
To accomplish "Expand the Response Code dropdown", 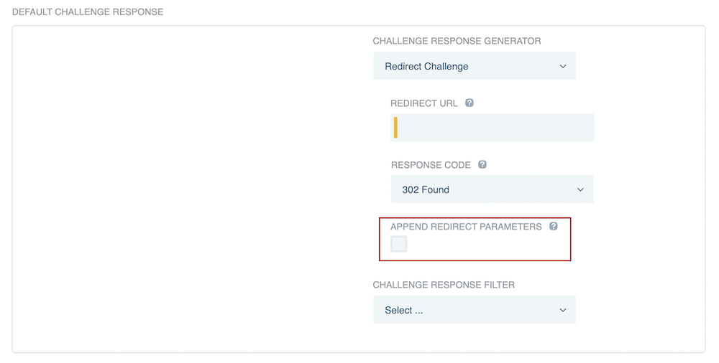I will (x=493, y=190).
